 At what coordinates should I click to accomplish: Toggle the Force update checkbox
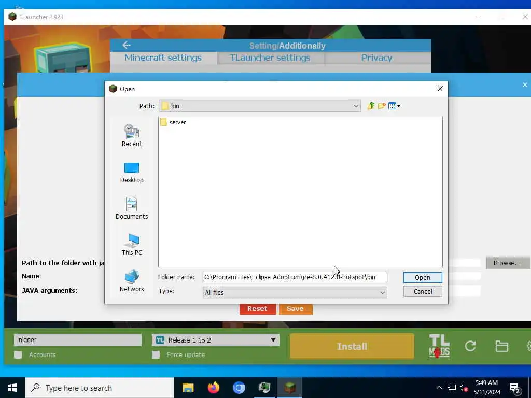point(156,354)
